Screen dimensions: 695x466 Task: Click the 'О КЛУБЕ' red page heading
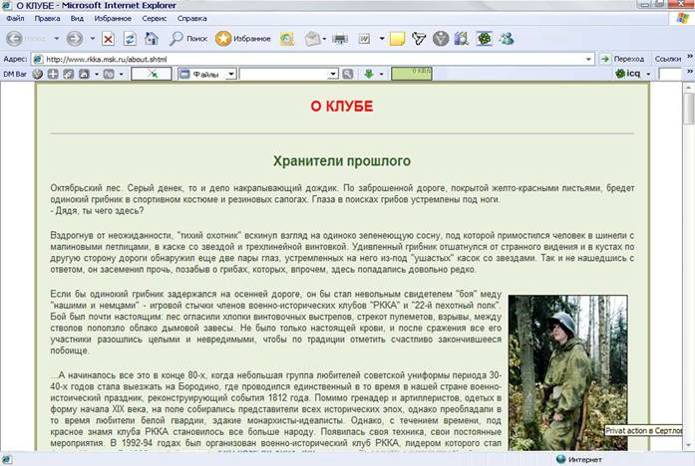(x=342, y=107)
